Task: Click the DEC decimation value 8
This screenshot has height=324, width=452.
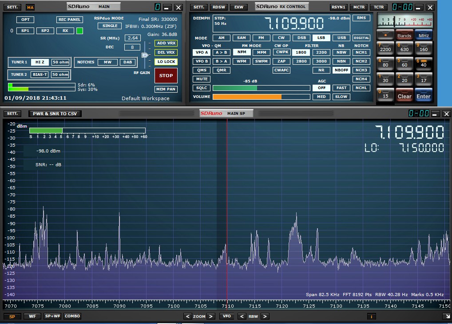Action: (132, 47)
